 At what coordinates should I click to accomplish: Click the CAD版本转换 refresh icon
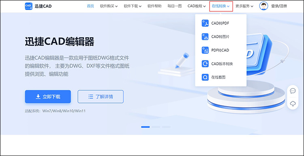pyautogui.click(x=205, y=64)
